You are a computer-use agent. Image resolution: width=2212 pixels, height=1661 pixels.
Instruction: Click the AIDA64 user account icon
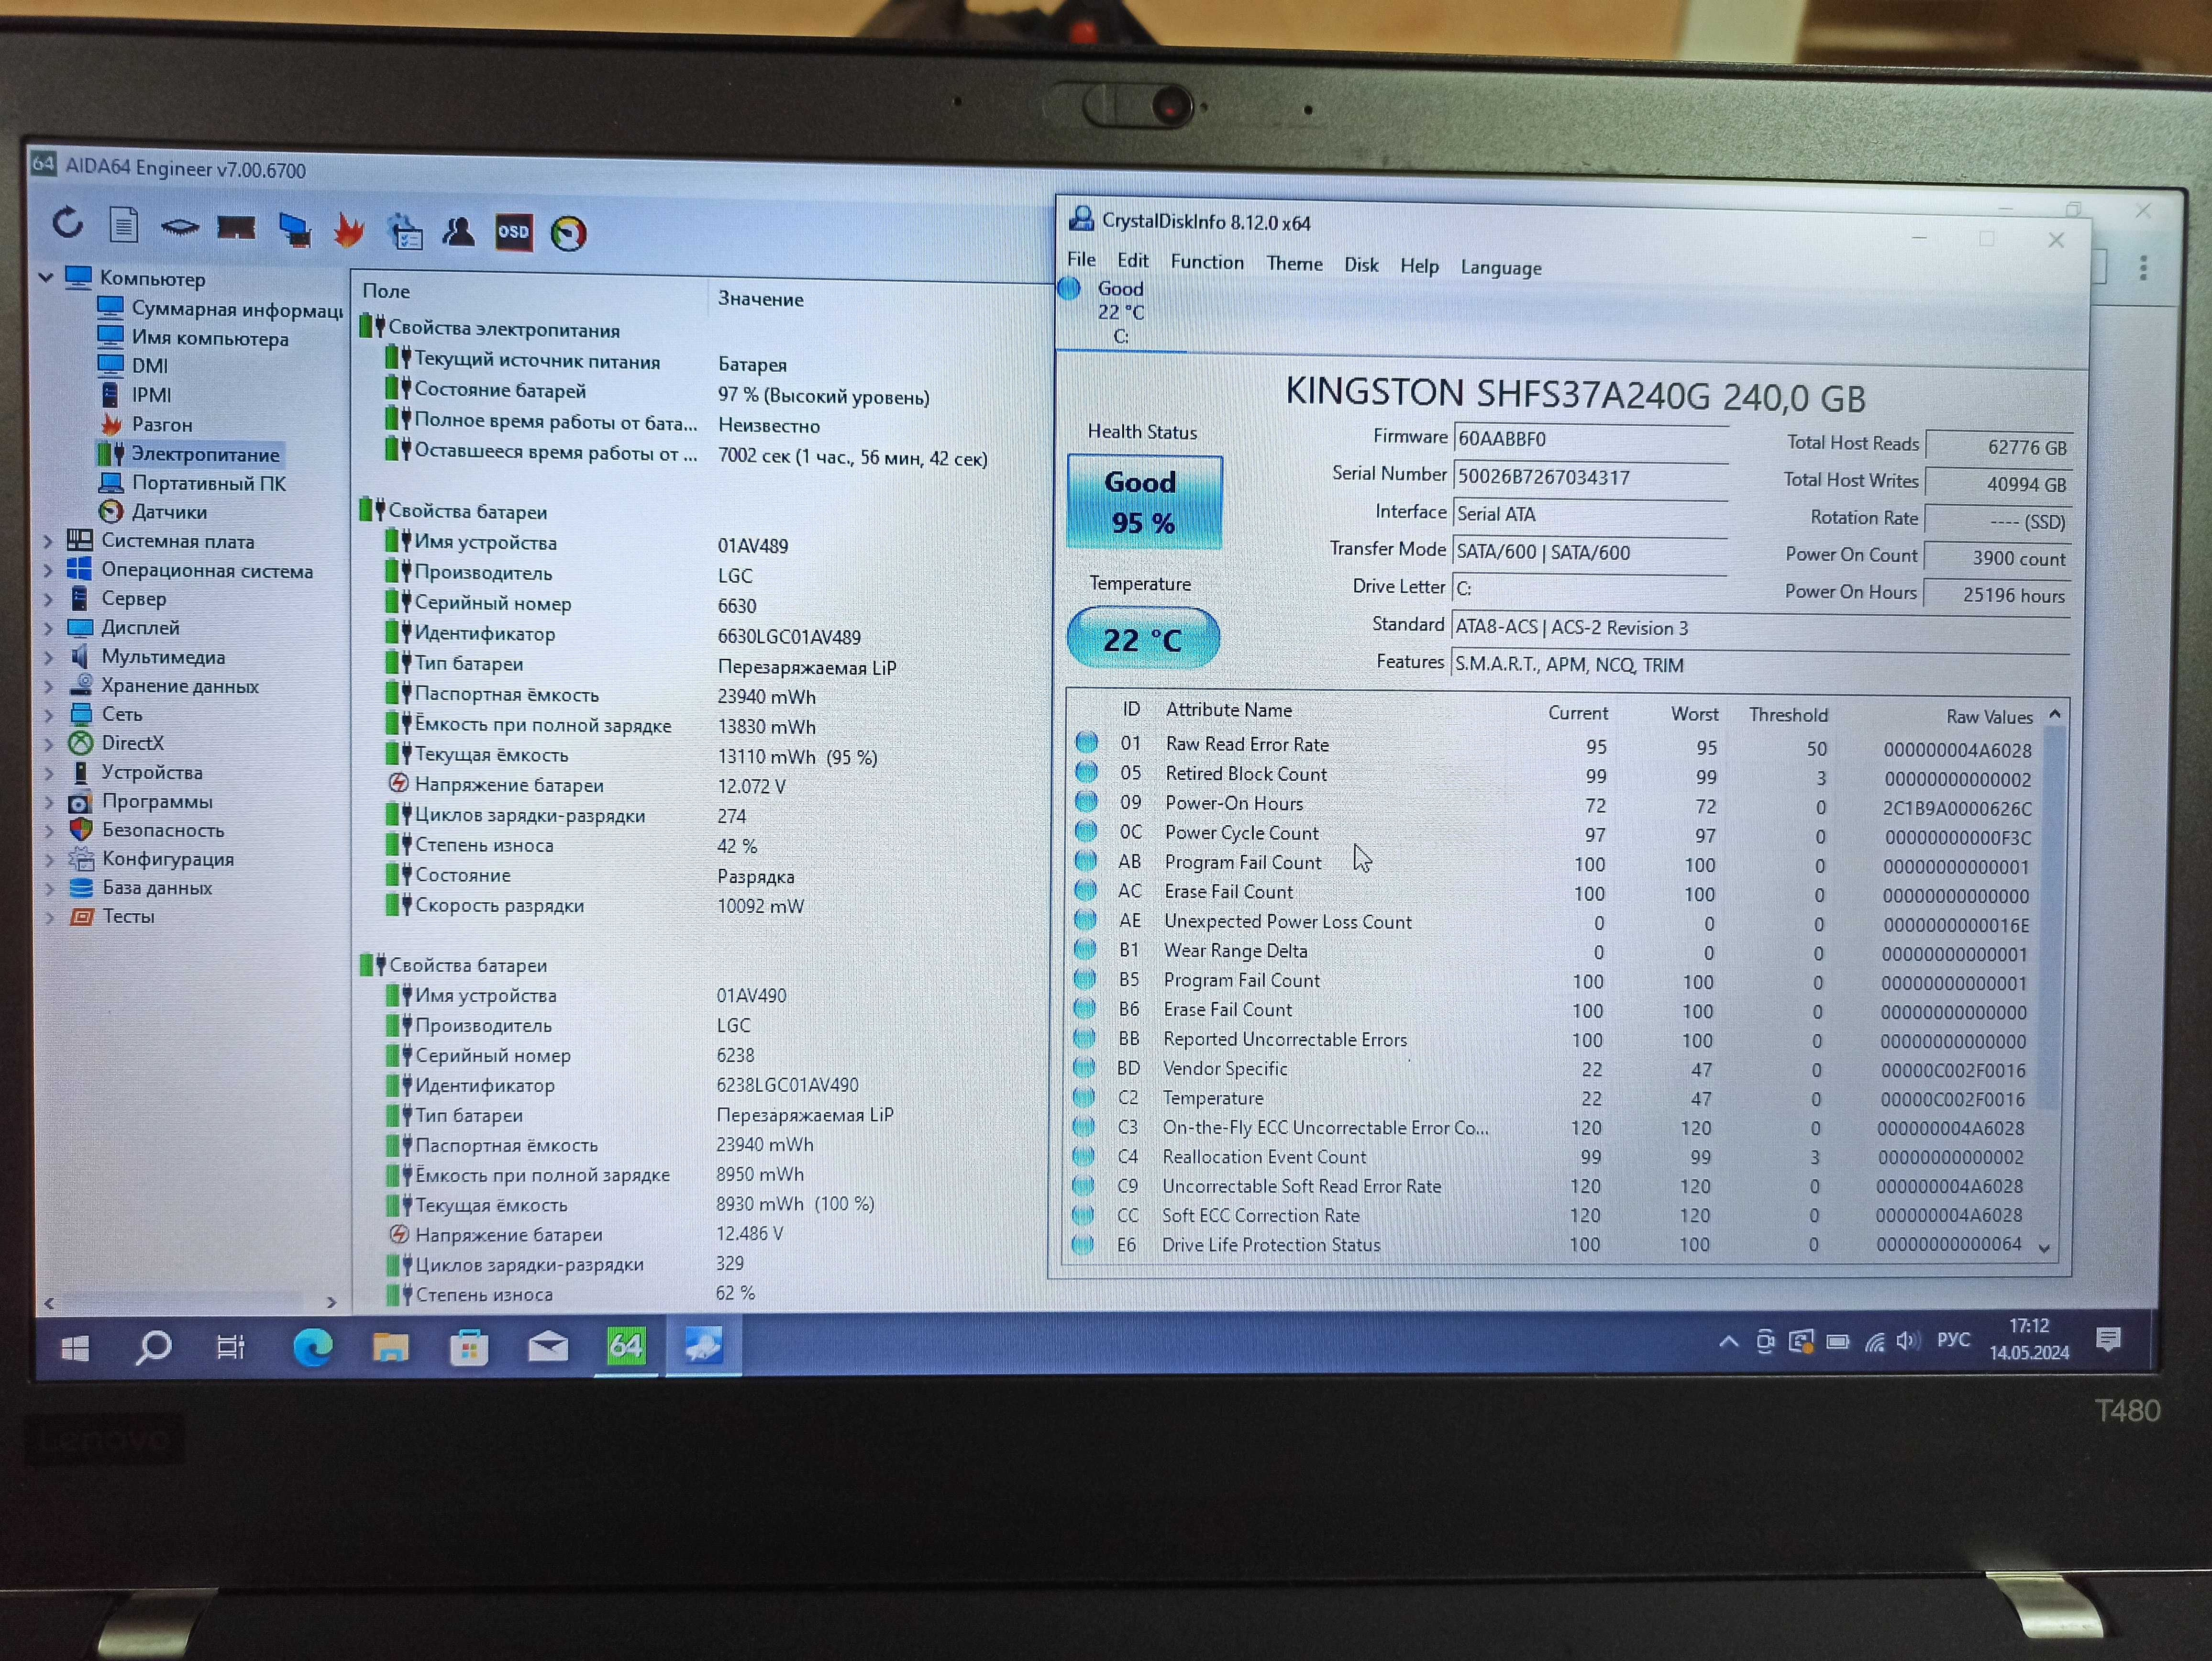pos(459,231)
